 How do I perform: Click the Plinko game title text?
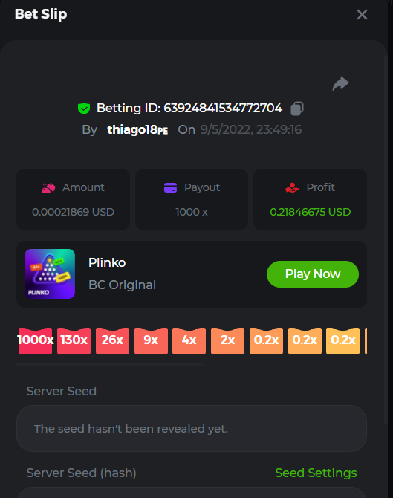(107, 262)
